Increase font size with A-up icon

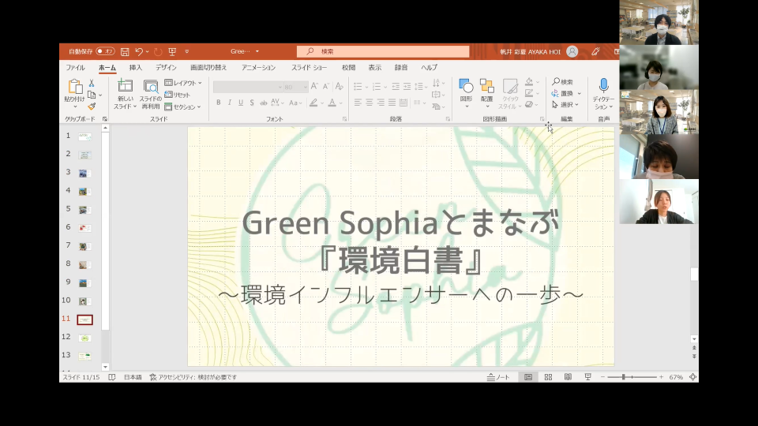tap(315, 87)
